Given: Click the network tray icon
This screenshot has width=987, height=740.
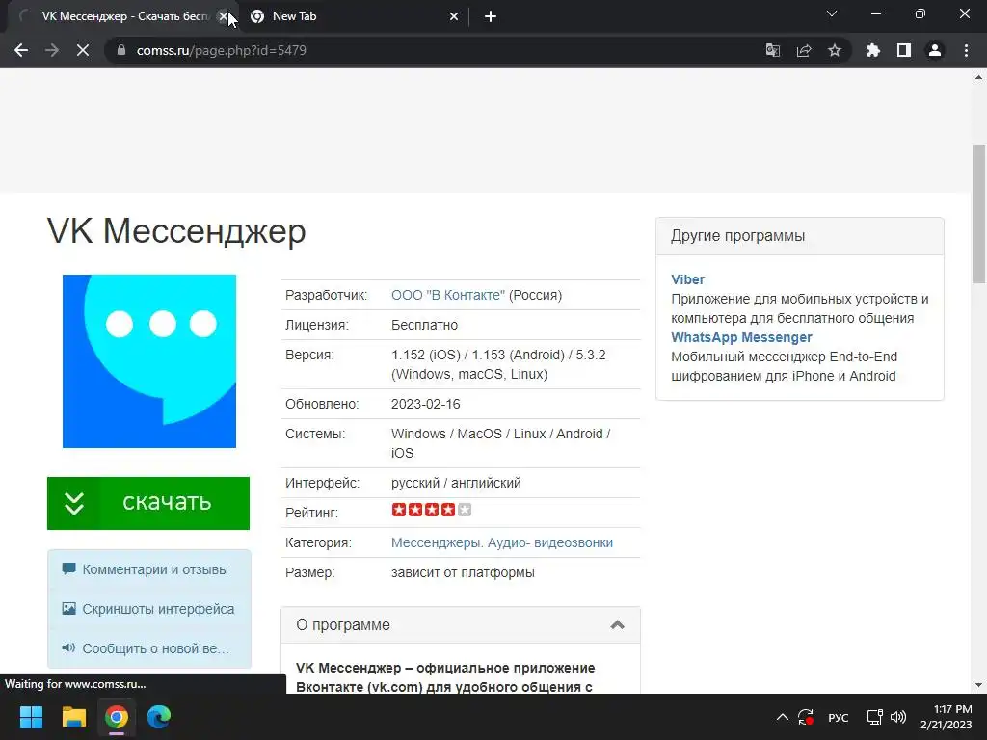Looking at the screenshot, I should pyautogui.click(x=874, y=717).
